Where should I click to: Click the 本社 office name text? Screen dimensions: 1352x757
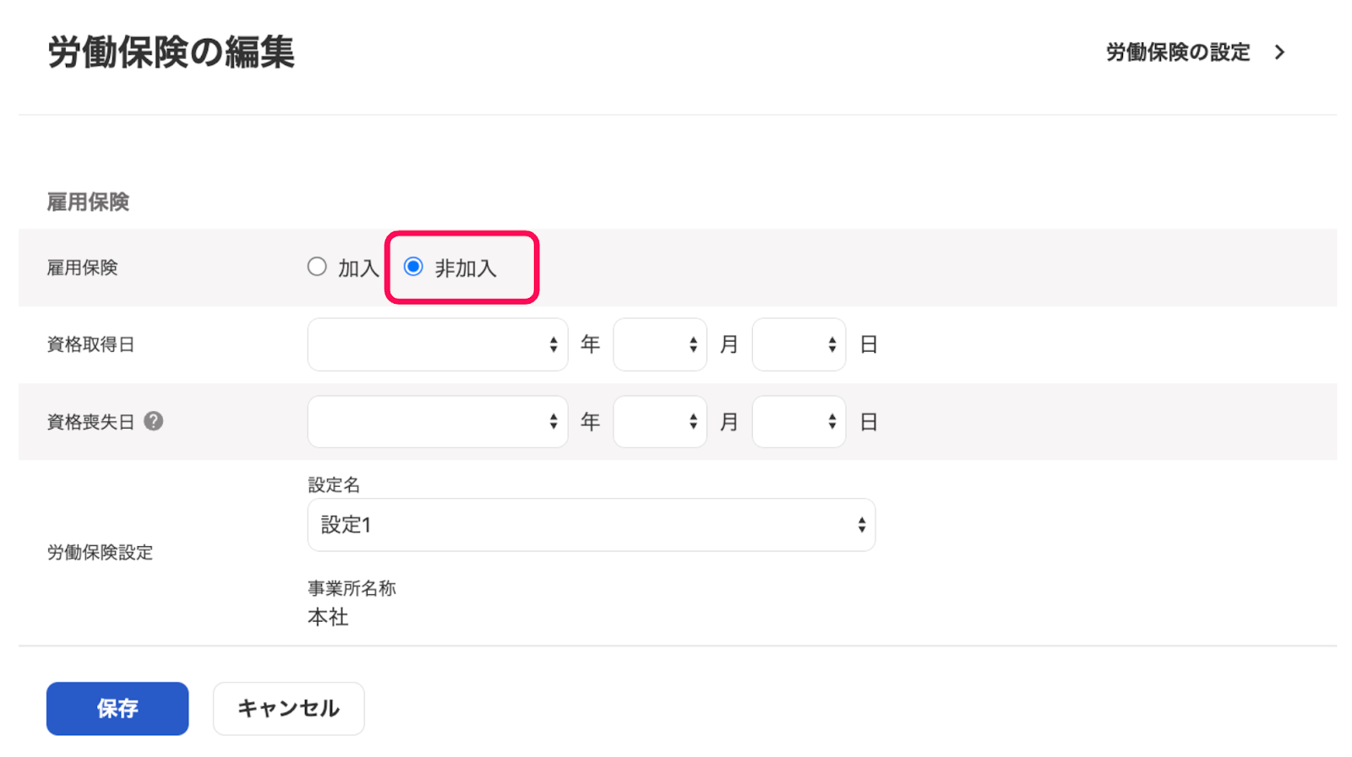[328, 617]
